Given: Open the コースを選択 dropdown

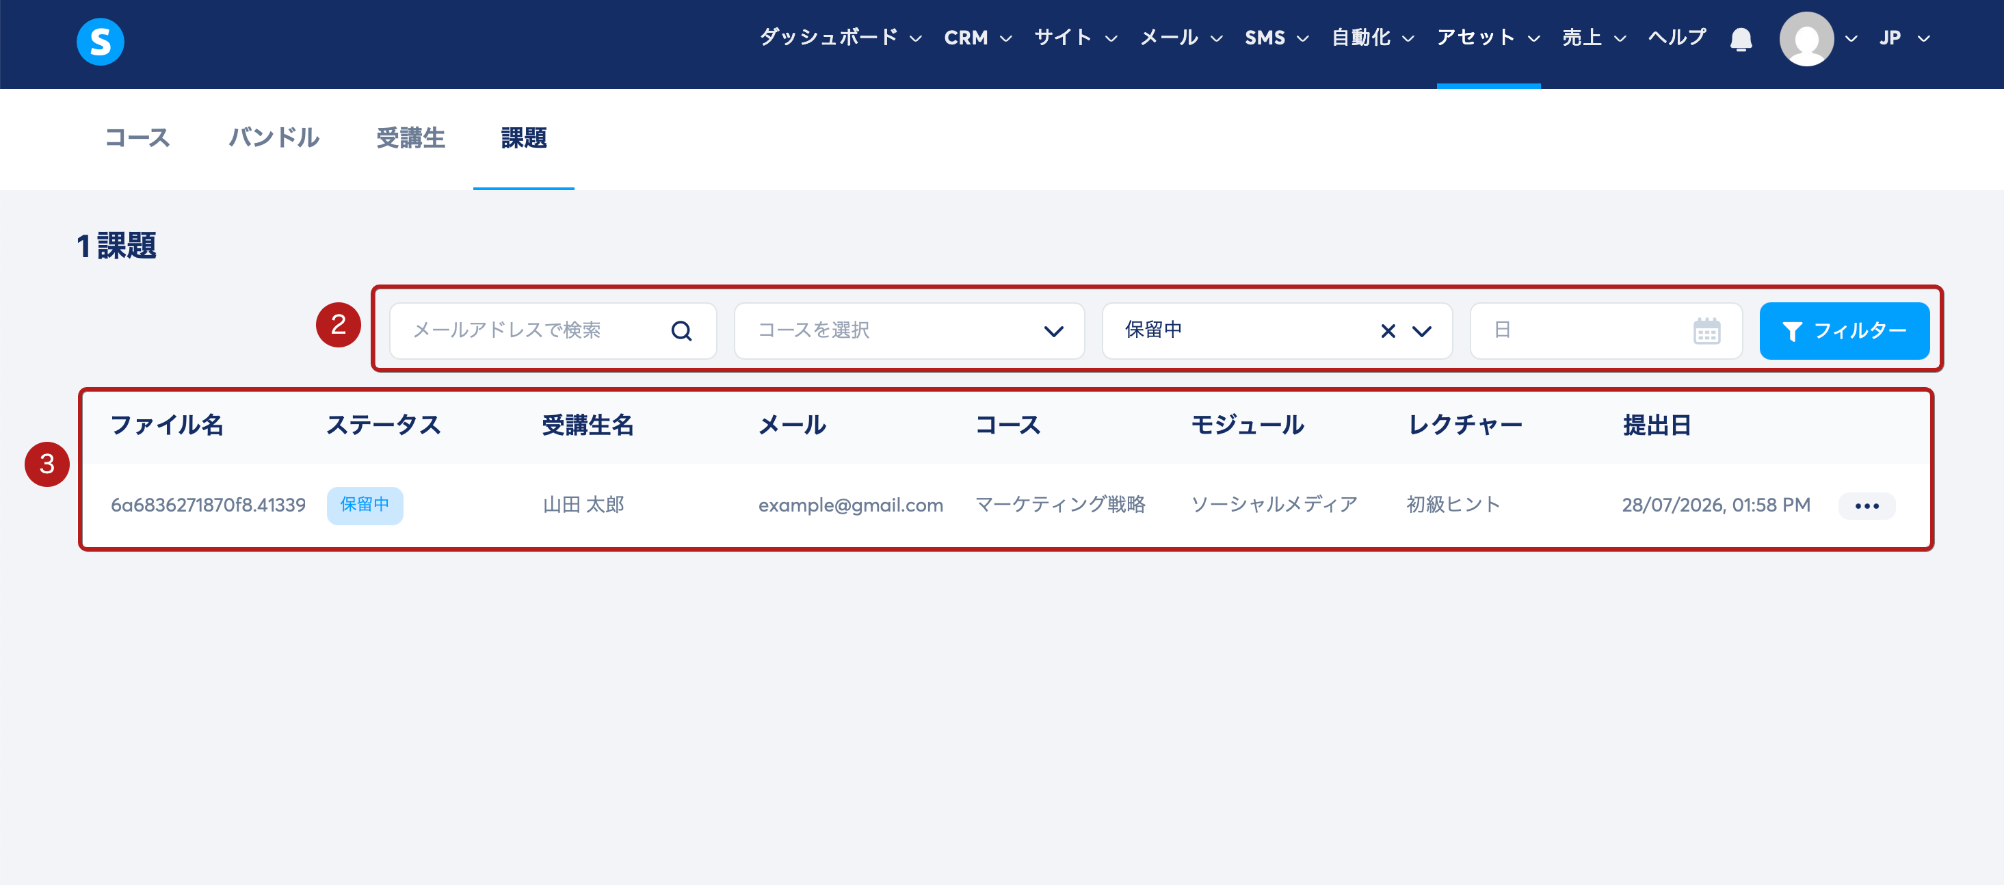Looking at the screenshot, I should click(x=910, y=331).
